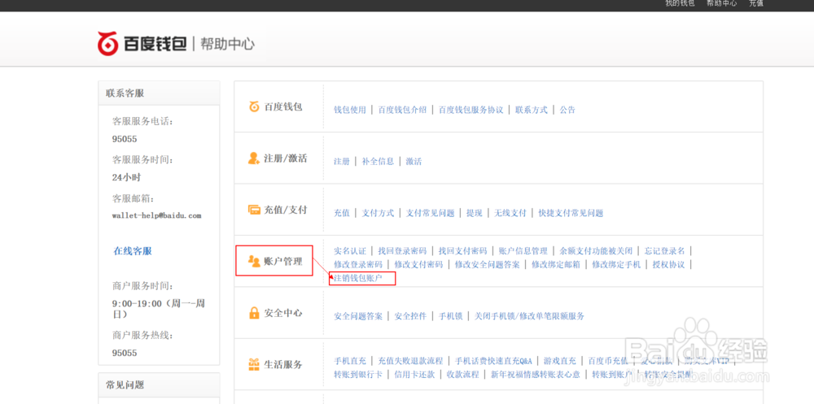The image size is (814, 404).
Task: Click the 账户管理 people icon
Action: click(254, 262)
